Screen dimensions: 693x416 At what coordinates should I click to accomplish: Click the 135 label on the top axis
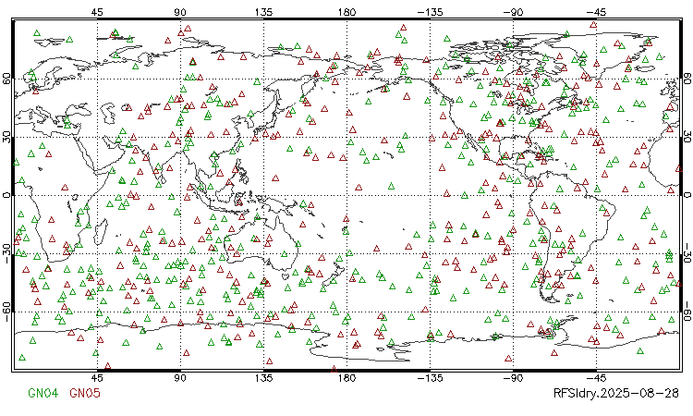tap(264, 12)
